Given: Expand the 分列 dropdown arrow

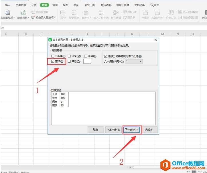Looking at the screenshot, I should (66, 18).
